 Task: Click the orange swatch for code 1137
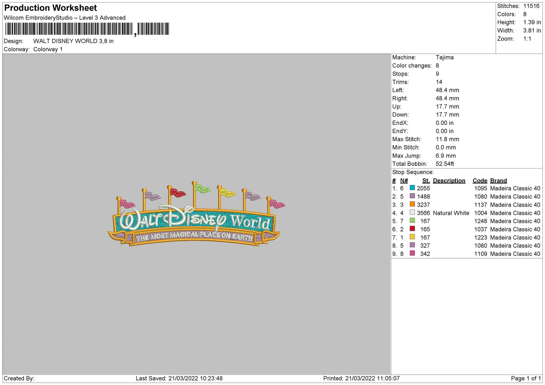click(412, 204)
